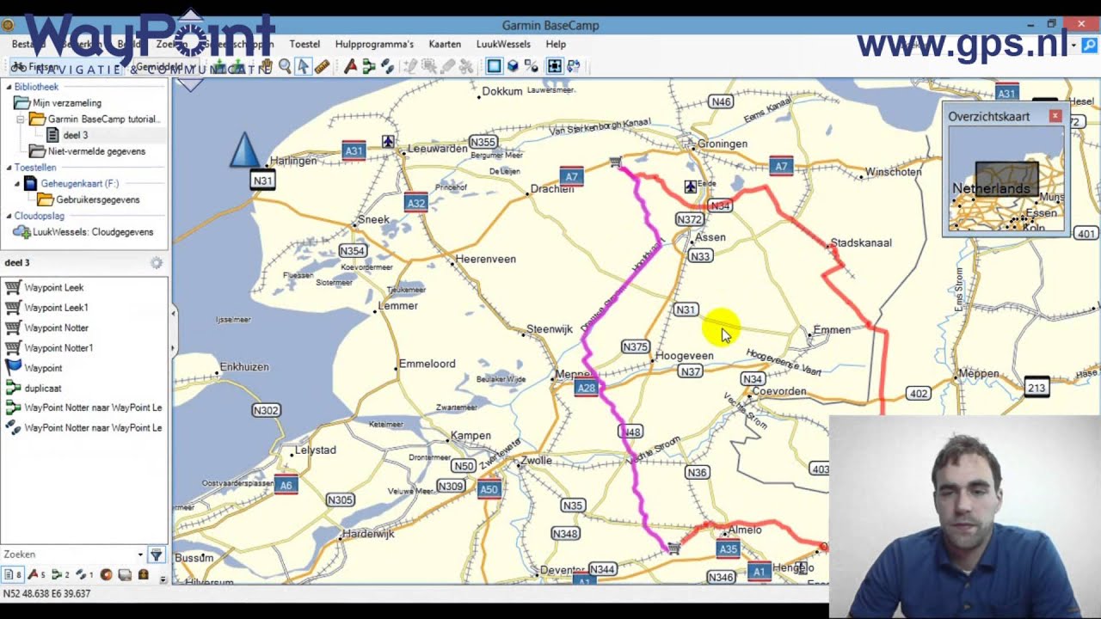The height and width of the screenshot is (619, 1101).
Task: Open the Kaarten menu
Action: click(x=445, y=44)
